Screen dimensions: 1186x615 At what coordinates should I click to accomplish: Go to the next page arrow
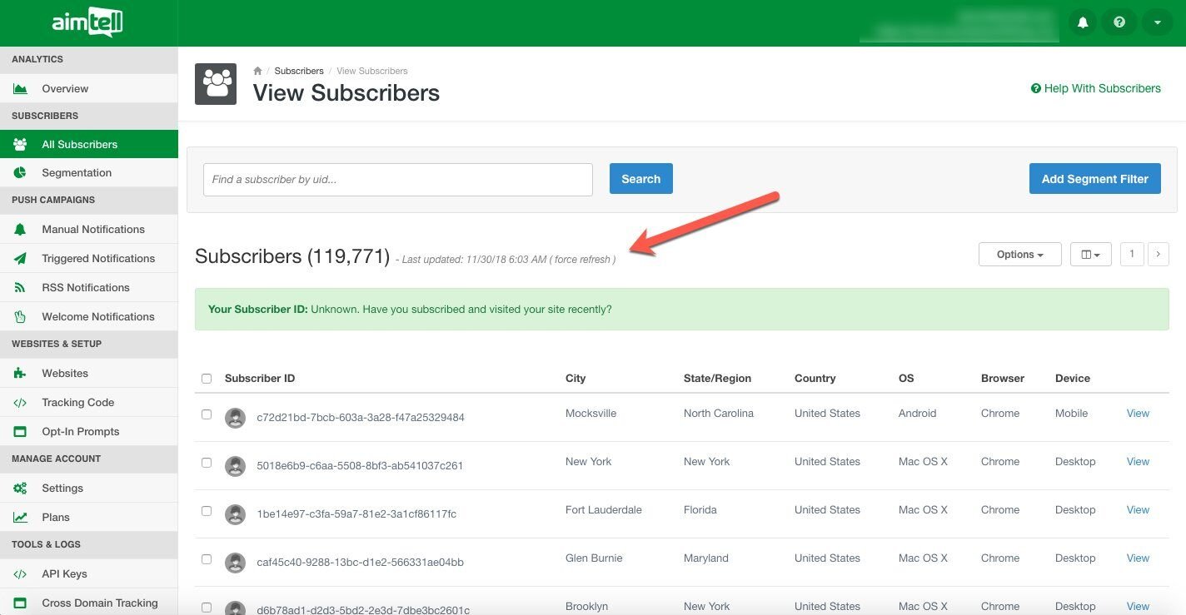click(x=1158, y=255)
